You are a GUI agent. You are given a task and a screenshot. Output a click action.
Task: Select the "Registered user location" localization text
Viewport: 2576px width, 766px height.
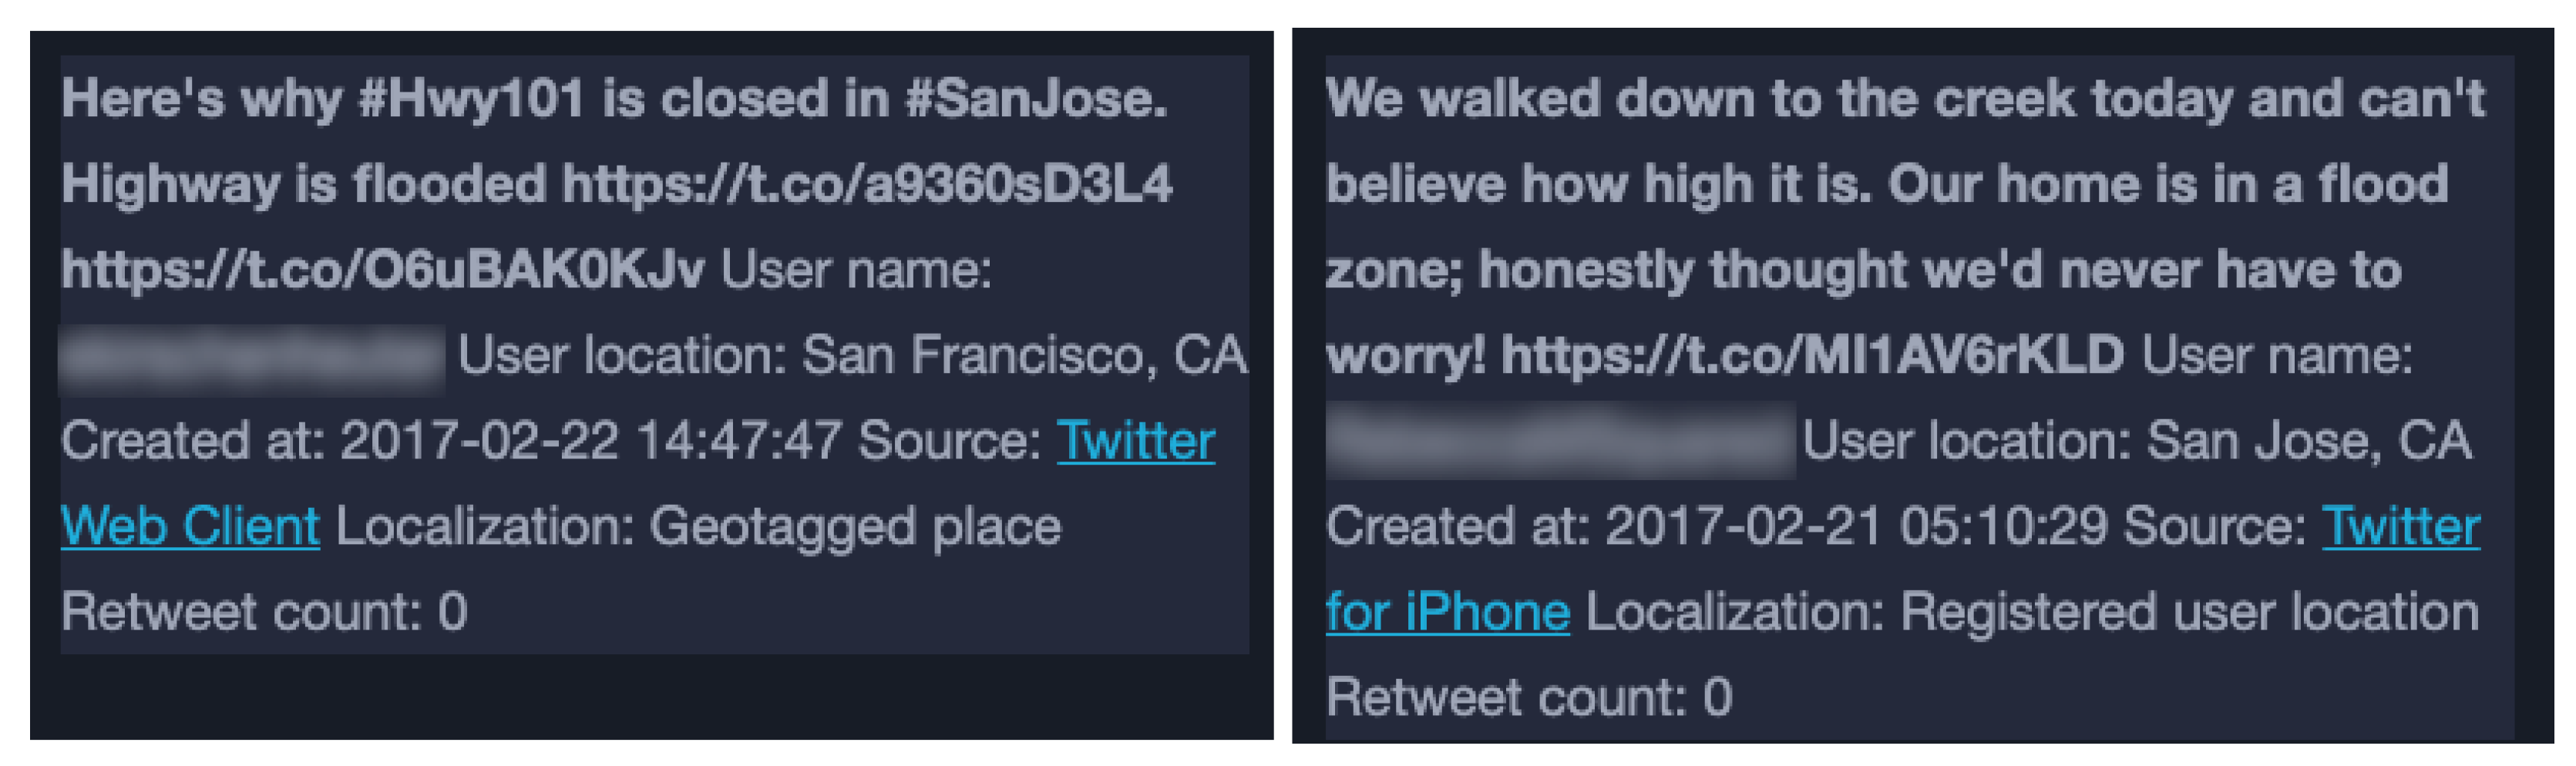click(x=2189, y=612)
